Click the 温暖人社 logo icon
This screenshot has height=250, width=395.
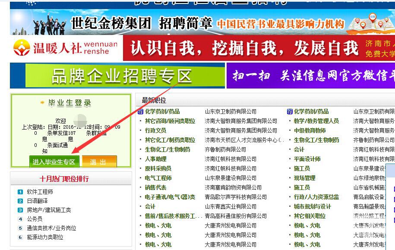click(22, 47)
